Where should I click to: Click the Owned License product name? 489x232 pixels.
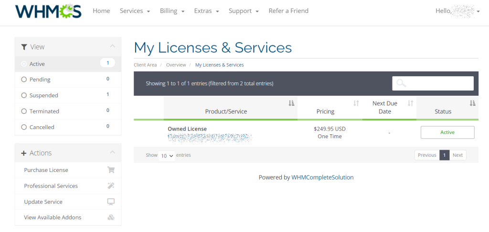coord(187,129)
